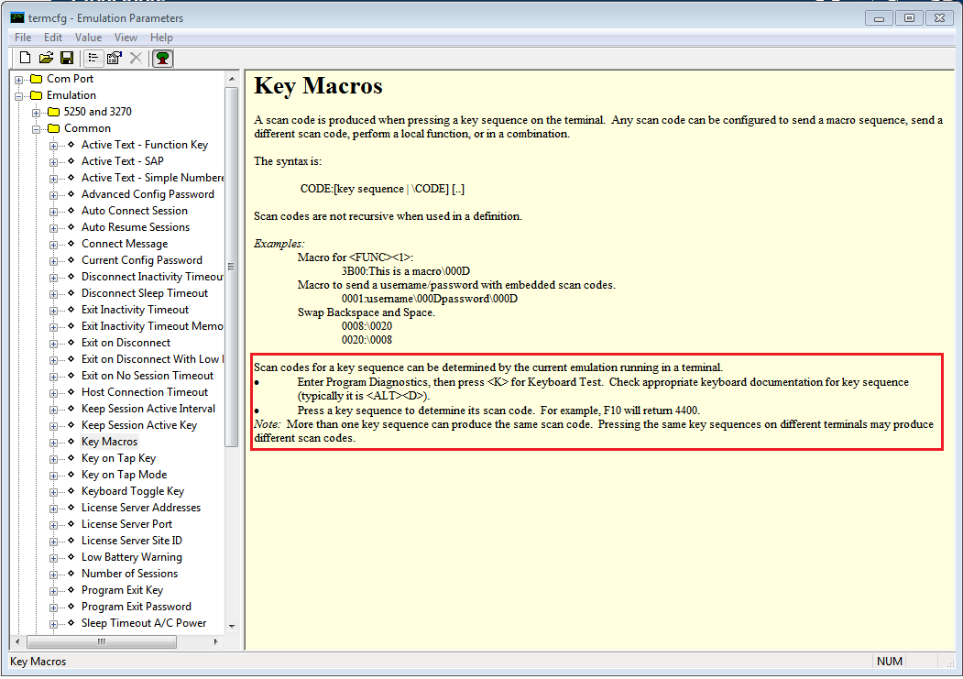The image size is (963, 679).
Task: Open the Value menu
Action: 88,38
